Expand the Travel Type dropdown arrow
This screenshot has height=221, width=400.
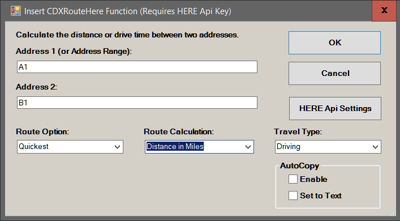375,147
